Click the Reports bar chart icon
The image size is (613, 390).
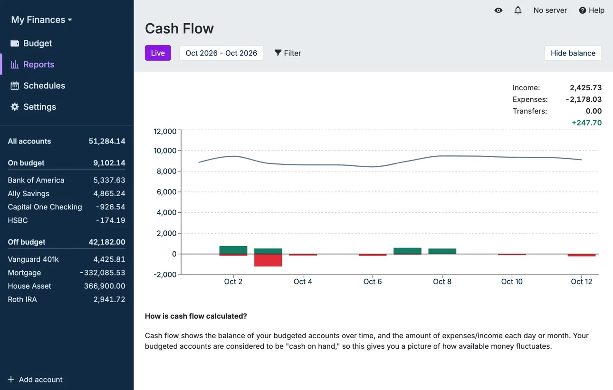[x=15, y=65]
